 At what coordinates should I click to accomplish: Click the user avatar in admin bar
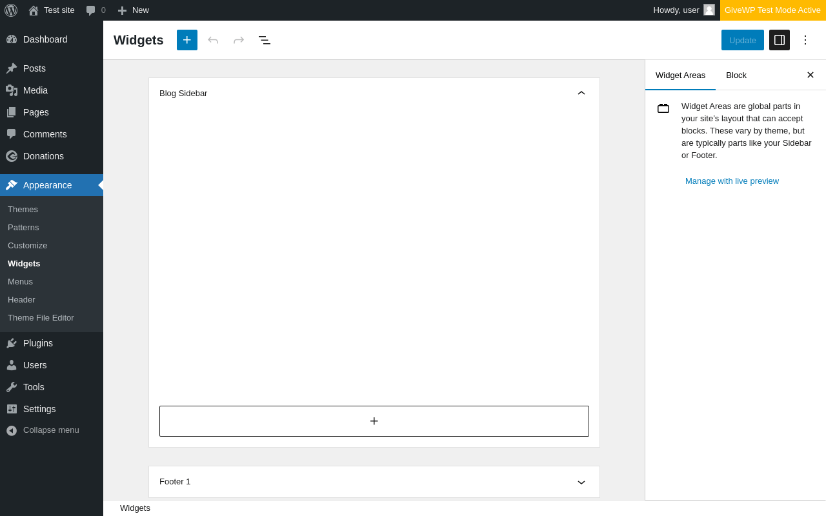709,10
